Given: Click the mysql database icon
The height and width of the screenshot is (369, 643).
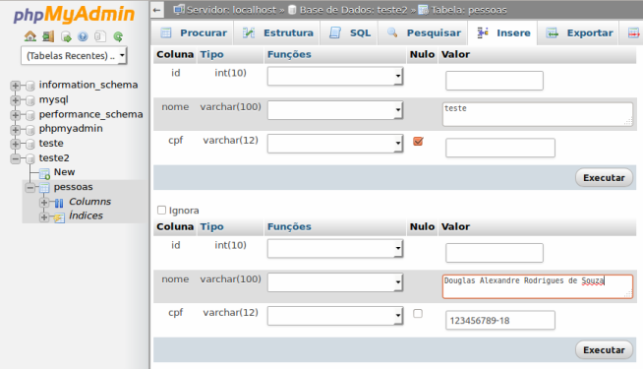Looking at the screenshot, I should point(30,100).
